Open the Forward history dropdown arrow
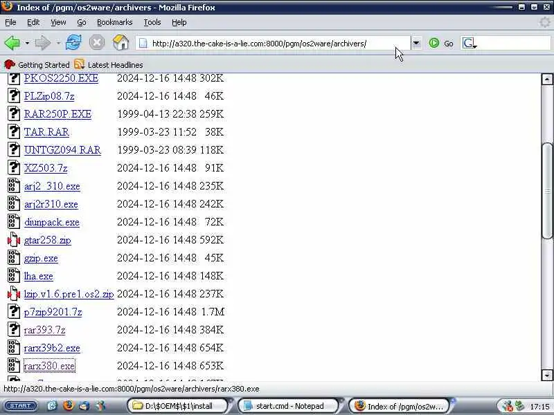 click(58, 44)
